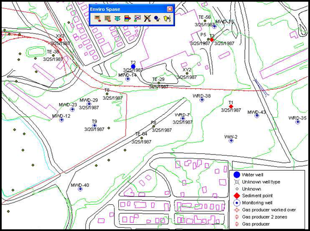The image size is (310, 231).
Task: Select the P5 sample point dot
Action: tap(208, 39)
